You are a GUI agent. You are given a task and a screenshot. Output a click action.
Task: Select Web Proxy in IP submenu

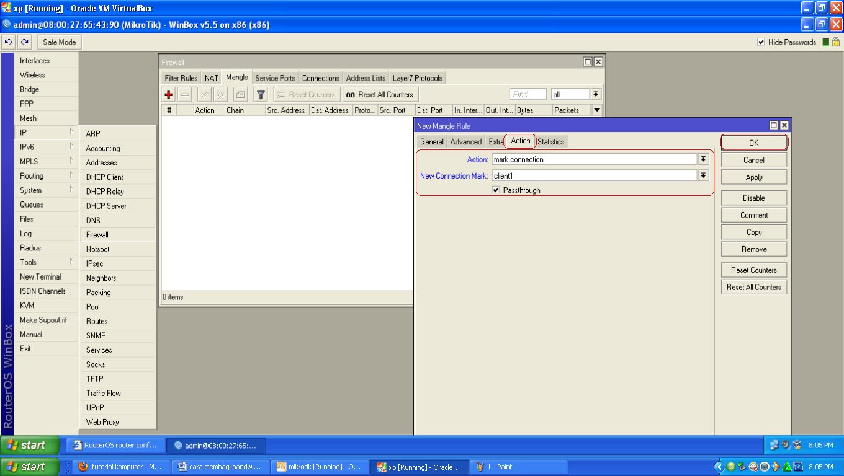point(118,422)
